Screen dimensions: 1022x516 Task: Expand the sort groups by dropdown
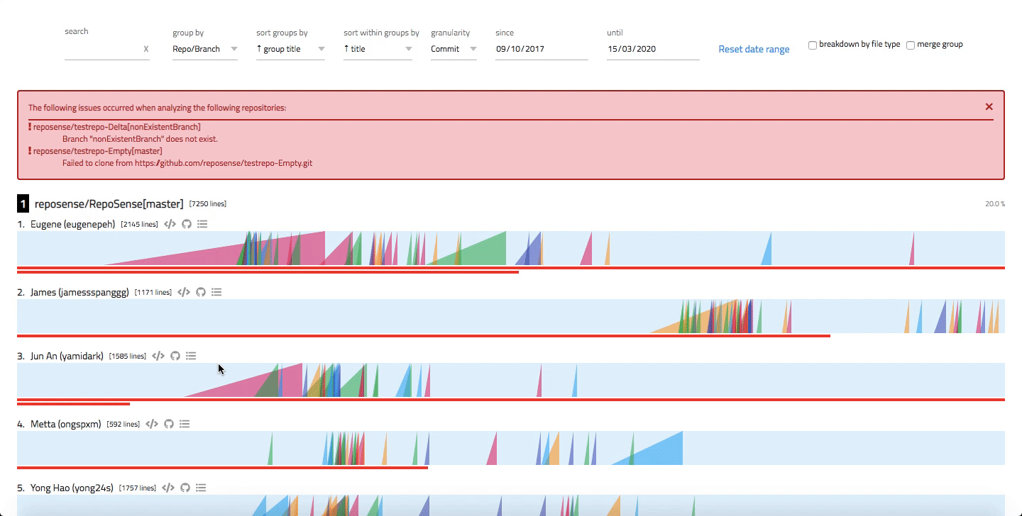point(290,49)
